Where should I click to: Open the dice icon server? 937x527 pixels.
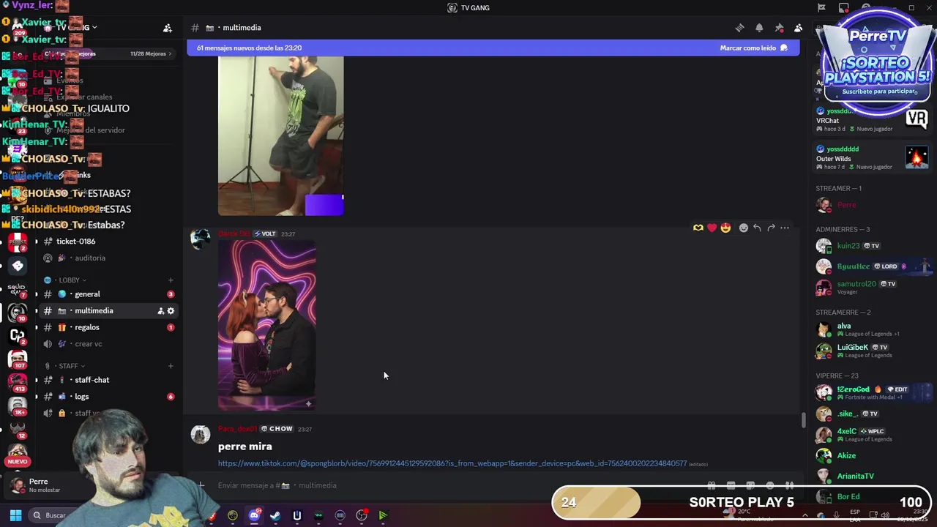pos(18,266)
